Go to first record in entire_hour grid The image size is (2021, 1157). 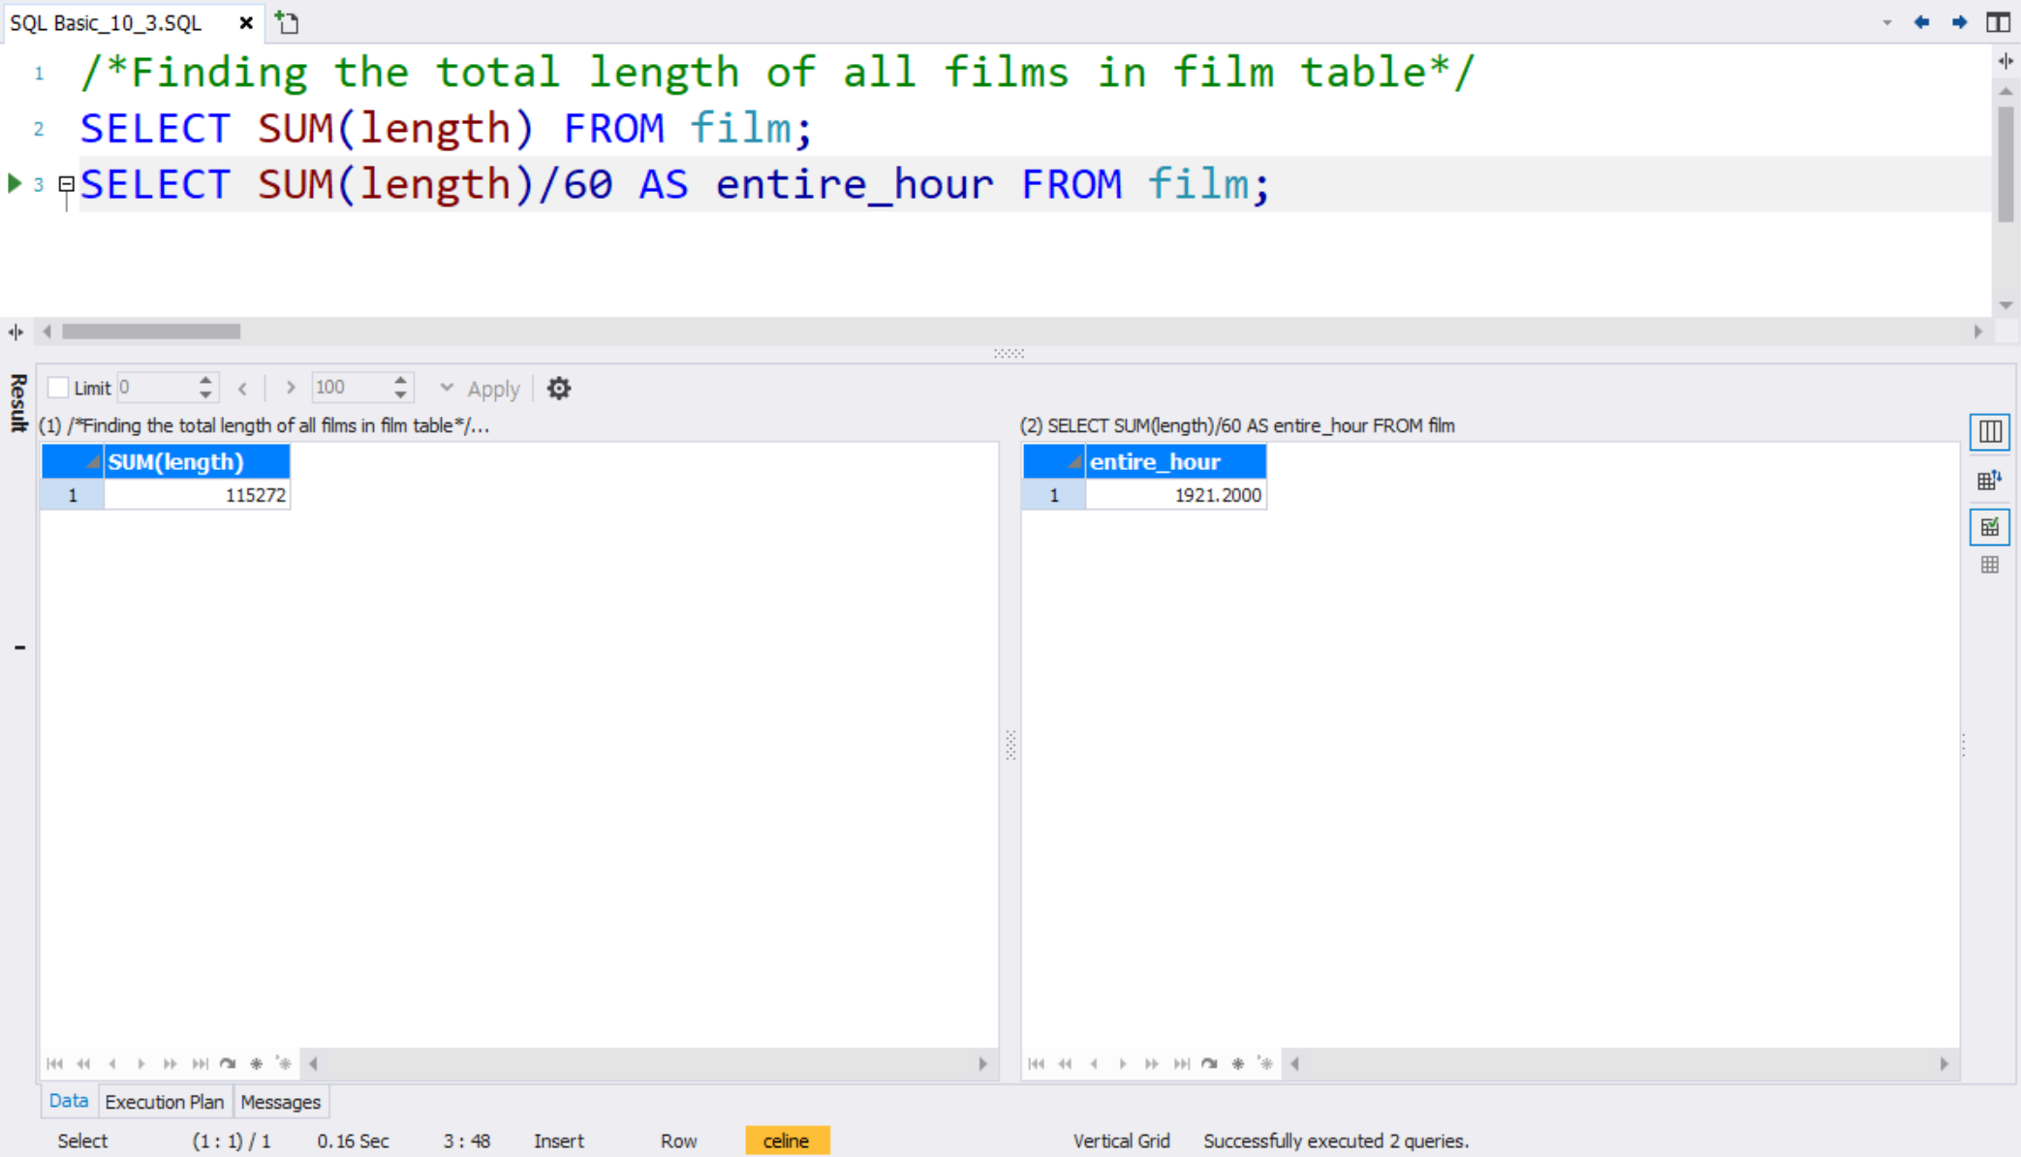point(1035,1063)
